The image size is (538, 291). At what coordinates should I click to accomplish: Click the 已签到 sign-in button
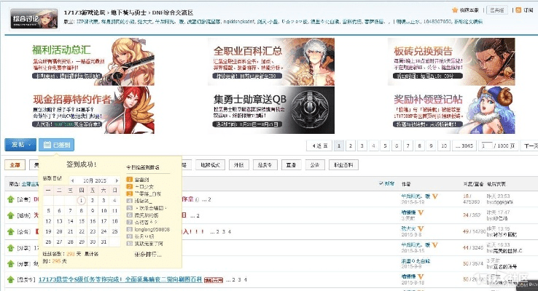(x=56, y=145)
